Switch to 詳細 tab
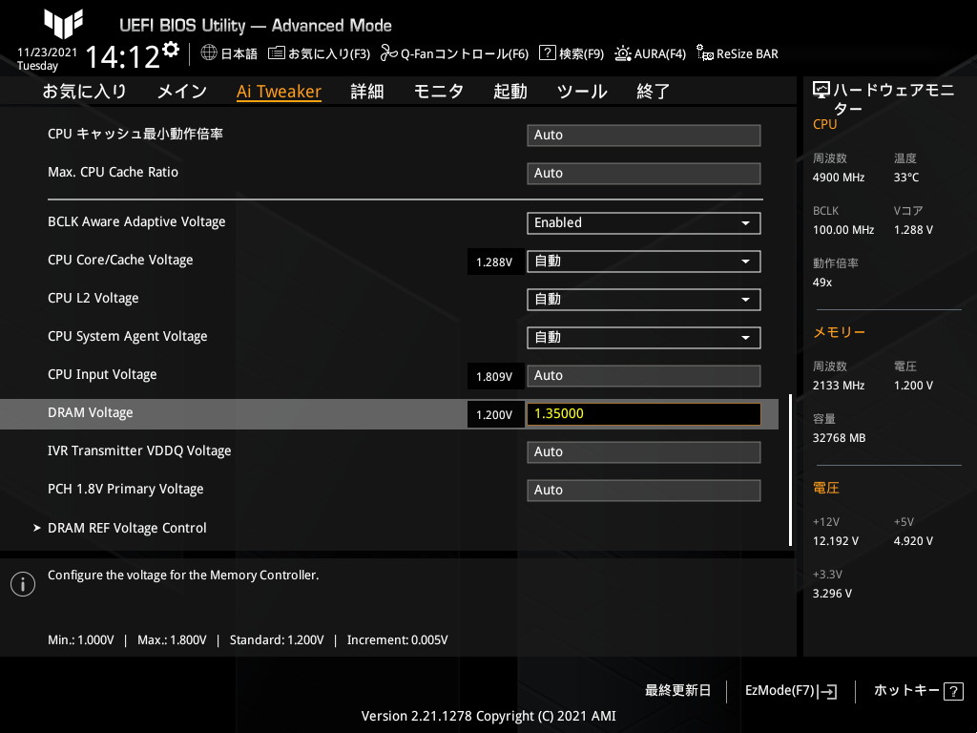 pyautogui.click(x=367, y=92)
